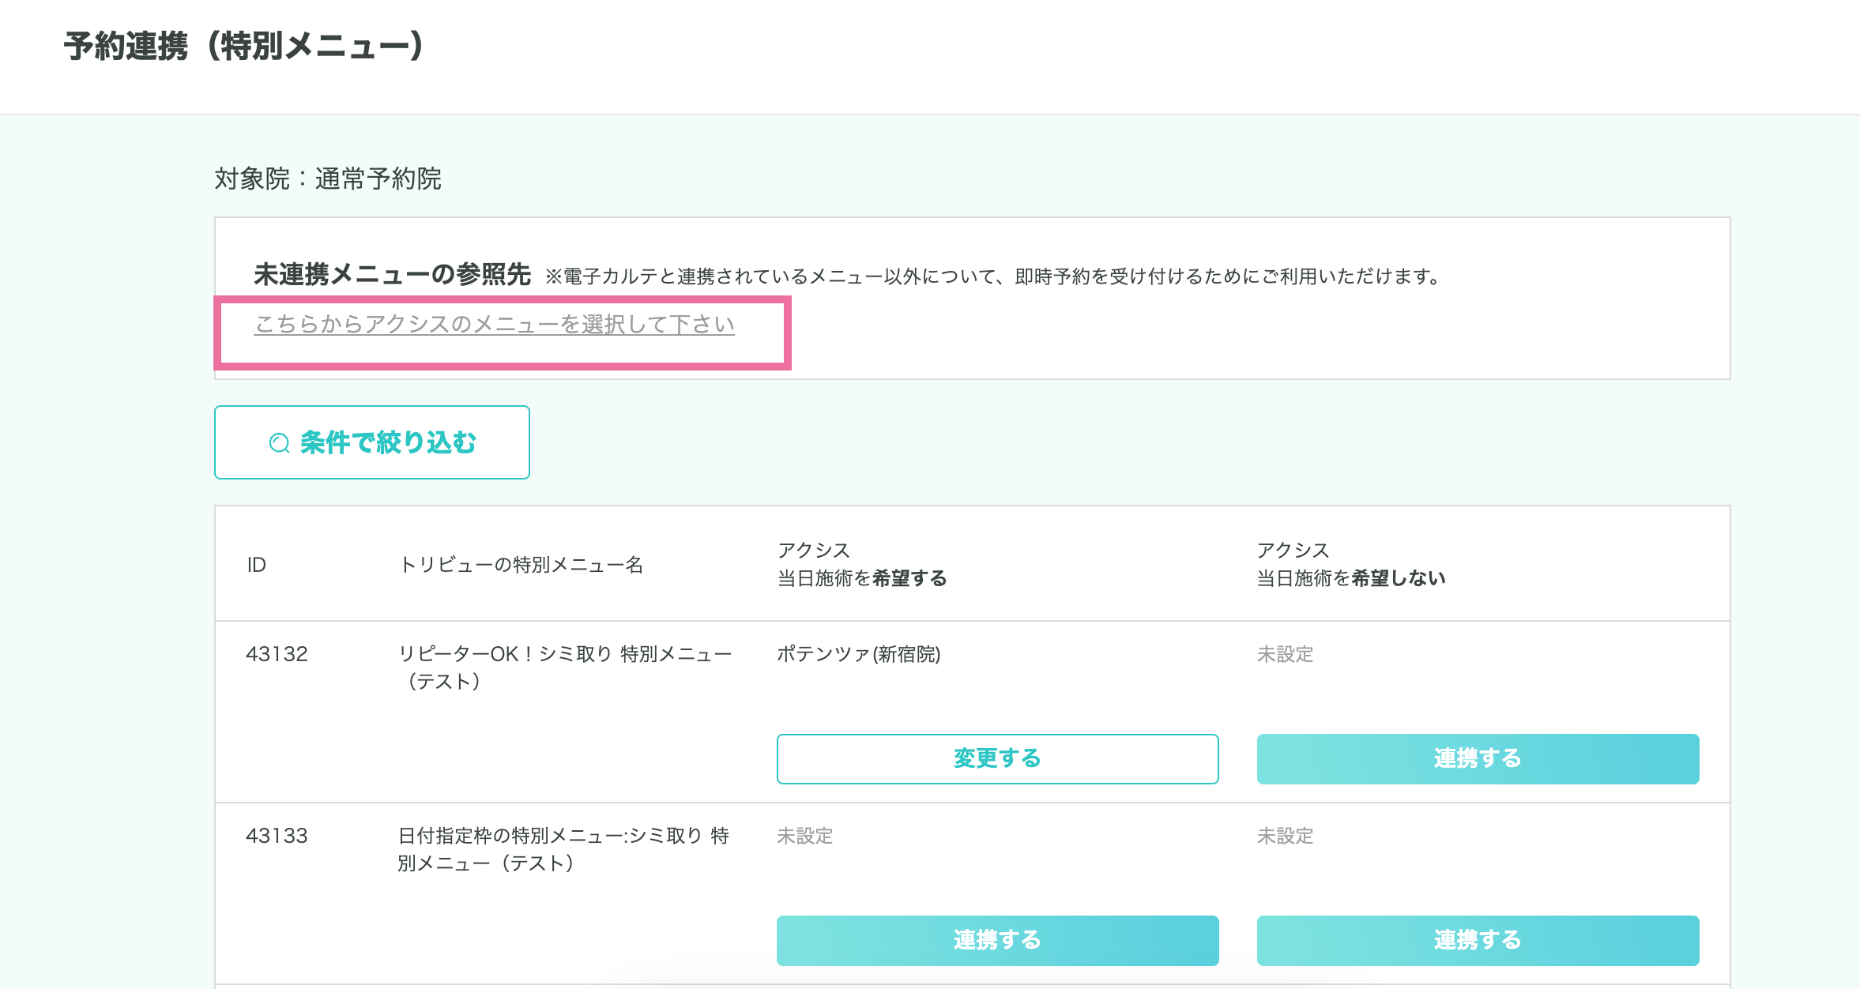Click 未設定 under 希望する in row 43133

point(804,836)
